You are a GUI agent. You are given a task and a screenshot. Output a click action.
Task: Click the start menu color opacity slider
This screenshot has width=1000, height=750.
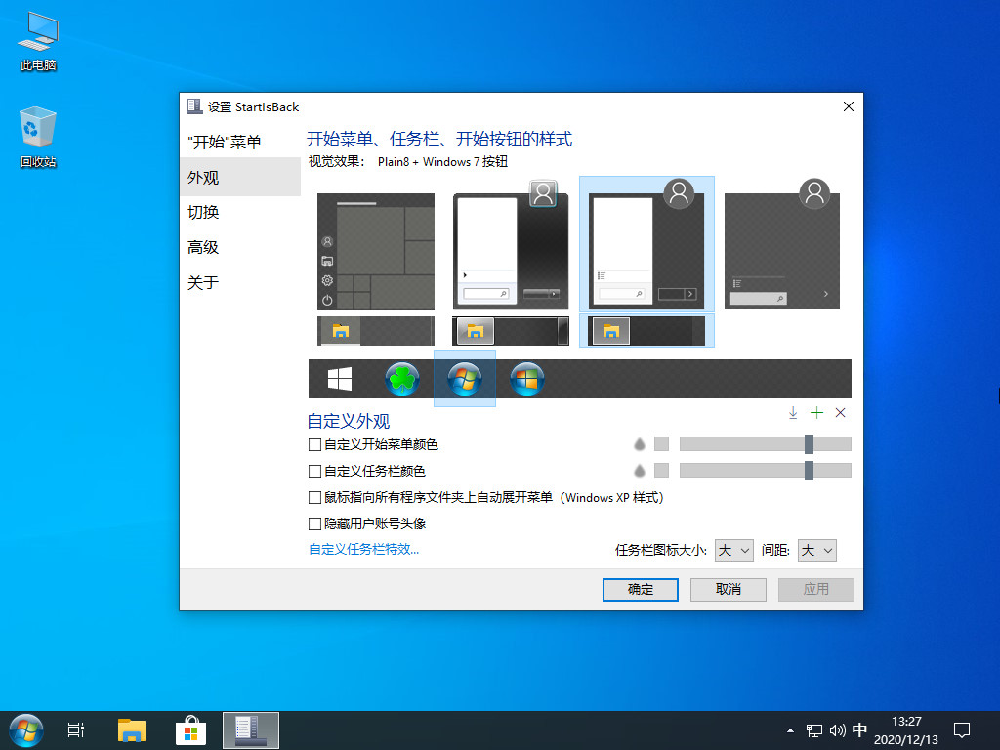(x=765, y=444)
